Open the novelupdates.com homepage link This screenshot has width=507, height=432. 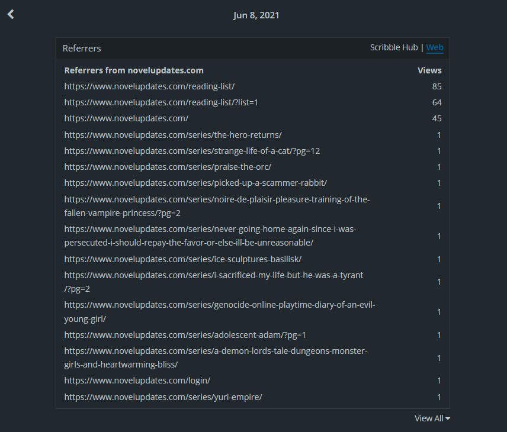(x=126, y=118)
